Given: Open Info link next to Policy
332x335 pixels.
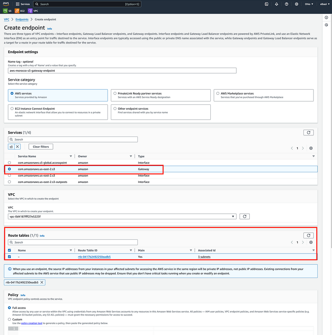Looking at the screenshot, I should pos(23,295).
